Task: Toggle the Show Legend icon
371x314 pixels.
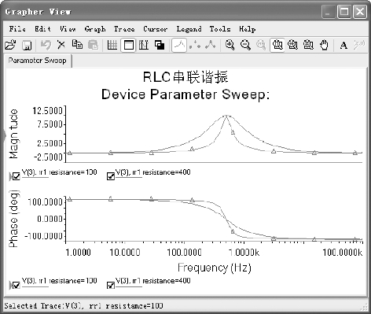Action: pos(128,45)
